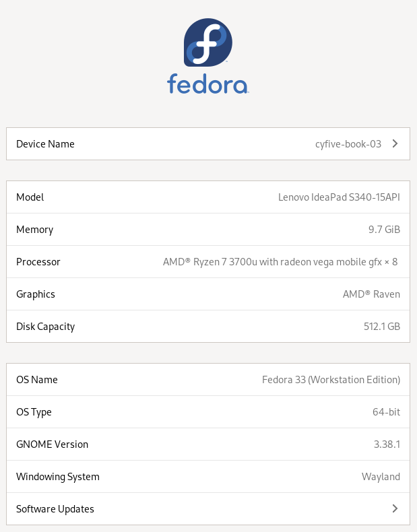Click the OS Type 64-bit value
Image resolution: width=417 pixels, height=532 pixels.
[386, 411]
